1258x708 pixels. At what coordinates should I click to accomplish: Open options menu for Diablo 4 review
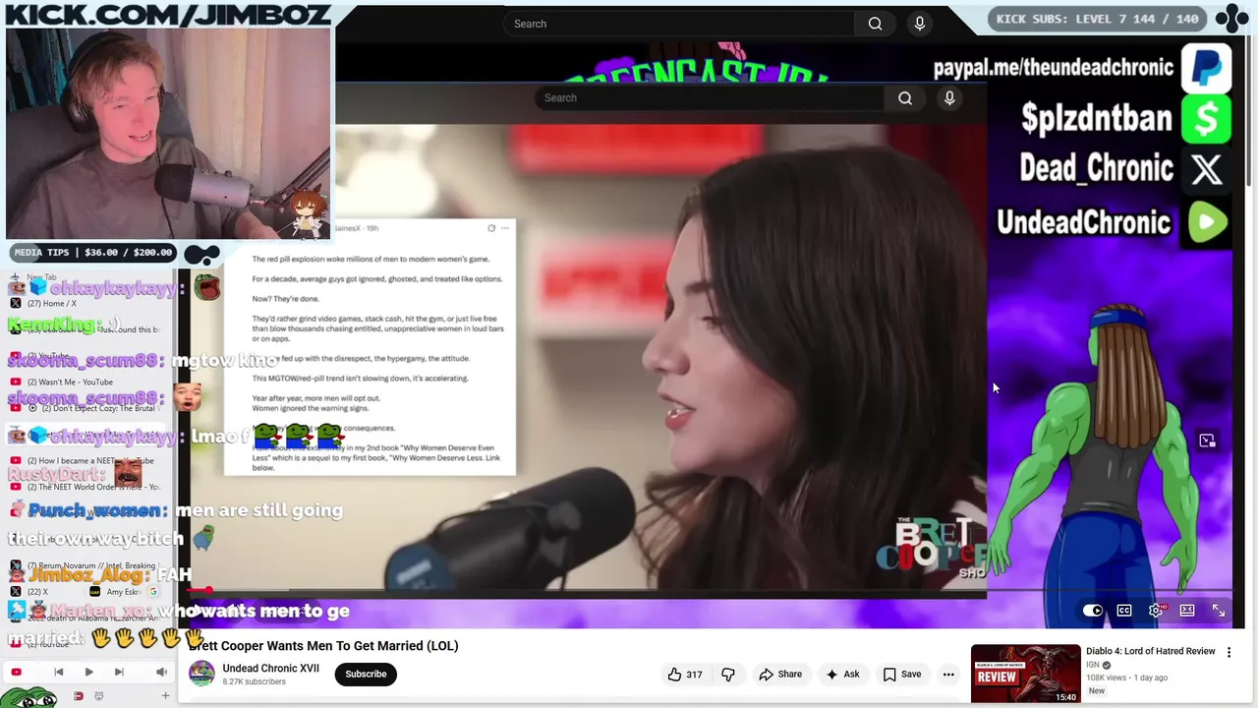pyautogui.click(x=1229, y=652)
